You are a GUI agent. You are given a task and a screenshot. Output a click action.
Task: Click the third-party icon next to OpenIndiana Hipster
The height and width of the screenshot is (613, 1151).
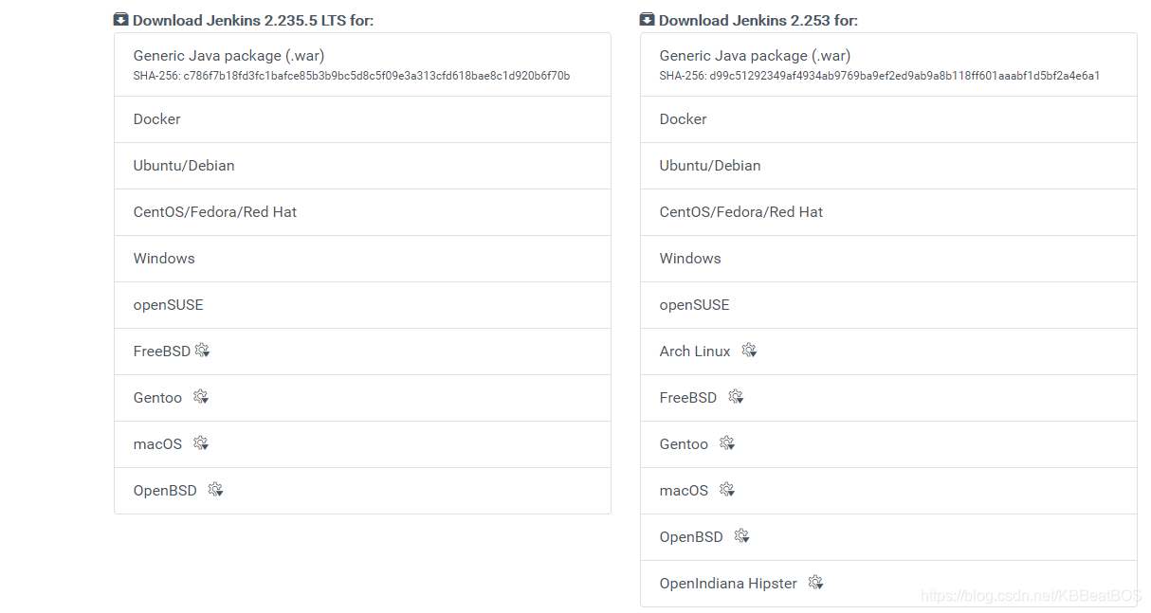pyautogui.click(x=815, y=583)
